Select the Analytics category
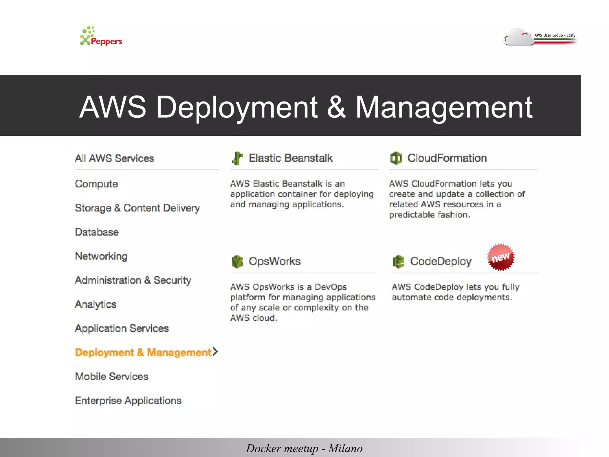 (96, 304)
